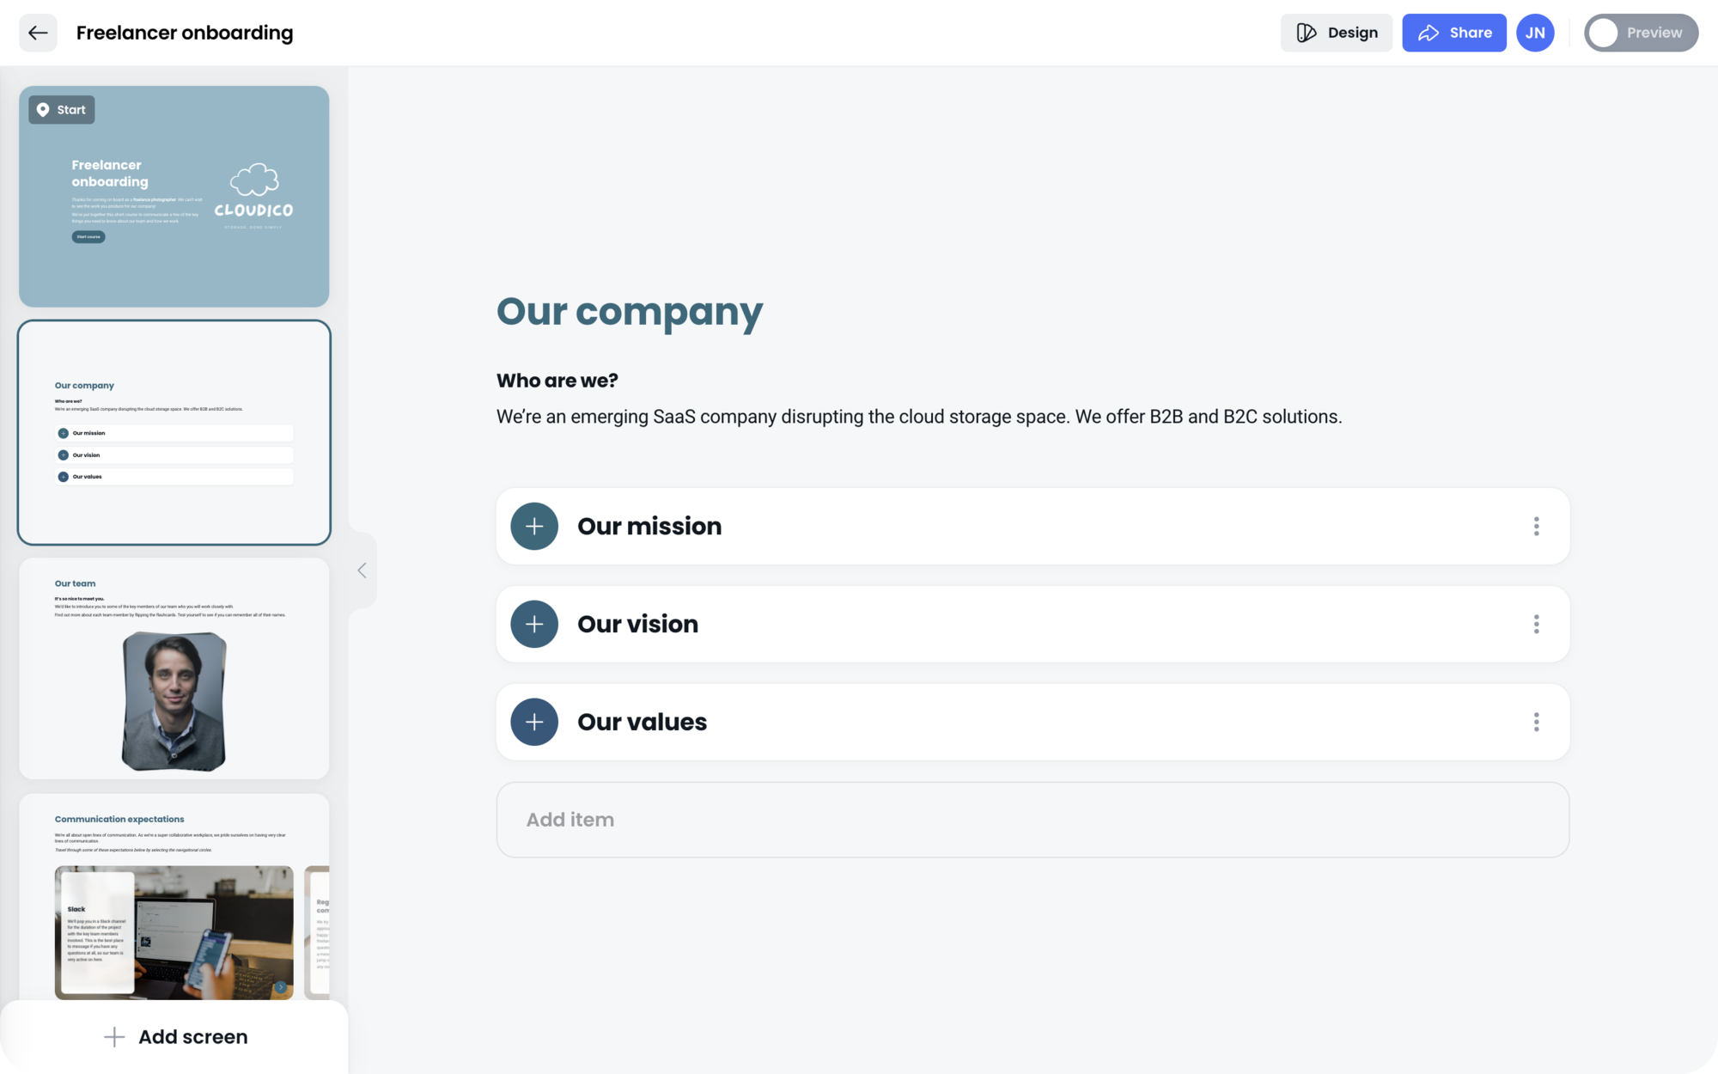Screen dimensions: 1718x1074
Task: Click the Start location pin badge
Action: (x=60, y=109)
